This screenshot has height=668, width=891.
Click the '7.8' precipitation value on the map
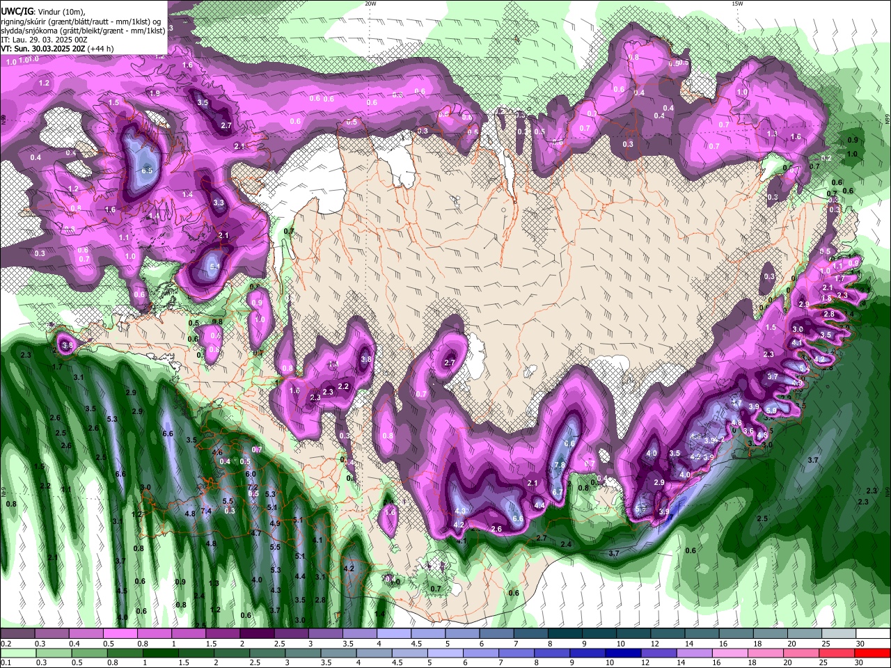(559, 466)
